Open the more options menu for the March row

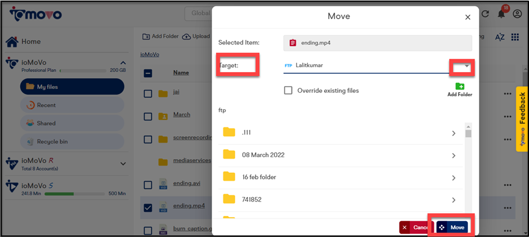508,117
